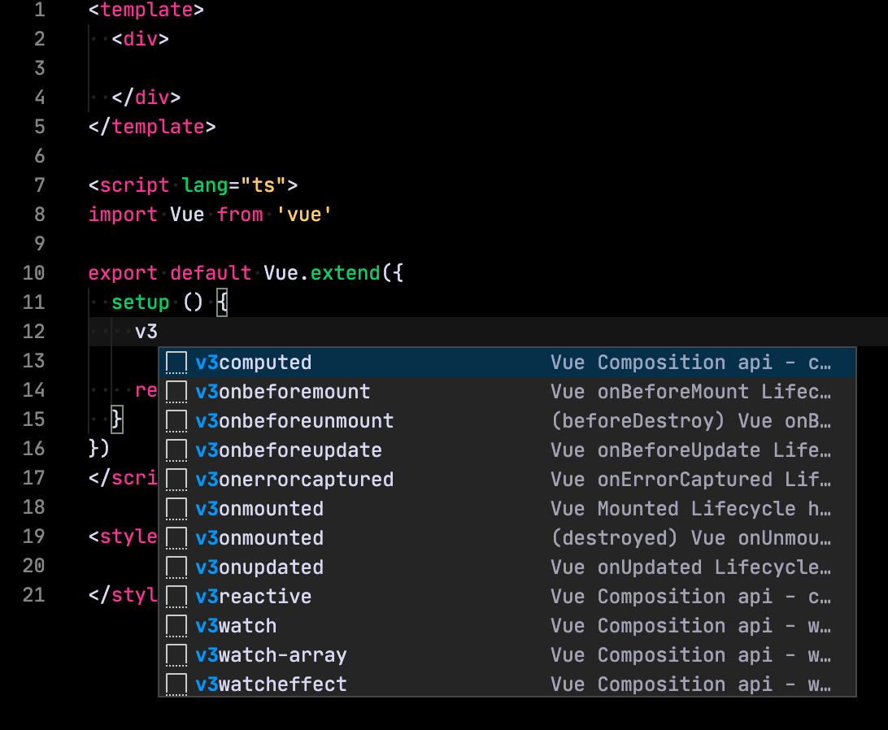Click description 'Vue onErrorCaptured Lif…'
Image resolution: width=888 pixels, height=730 pixels.
[x=691, y=480]
